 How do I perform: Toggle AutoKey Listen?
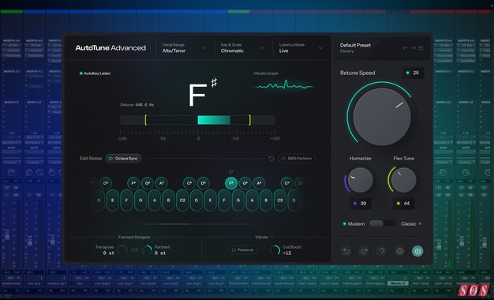click(95, 73)
